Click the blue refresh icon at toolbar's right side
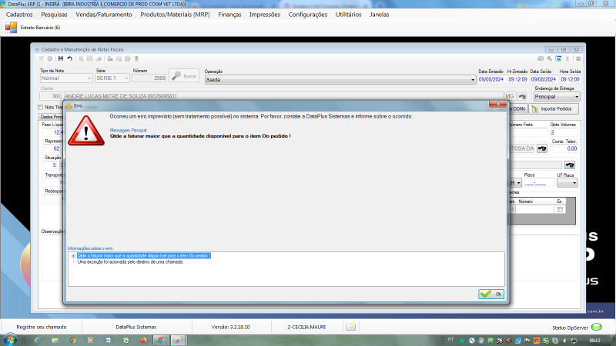The height and width of the screenshot is (346, 616). coord(558,59)
